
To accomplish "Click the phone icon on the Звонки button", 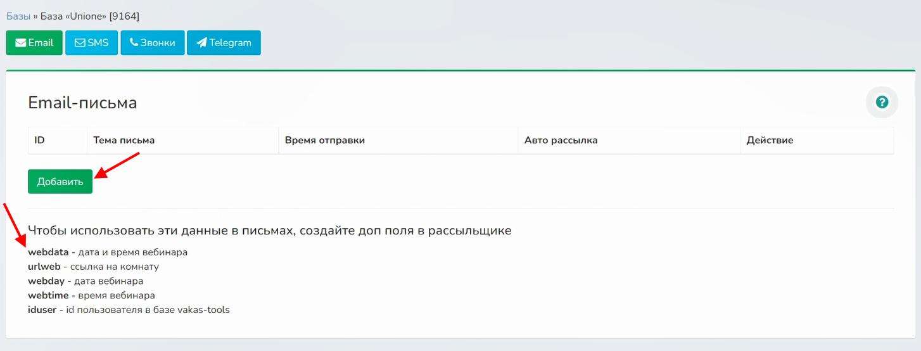I will click(x=134, y=43).
